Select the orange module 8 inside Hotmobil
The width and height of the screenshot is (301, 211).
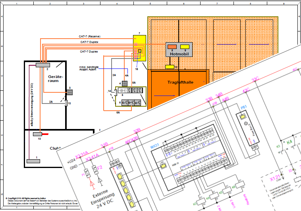pos(172,46)
